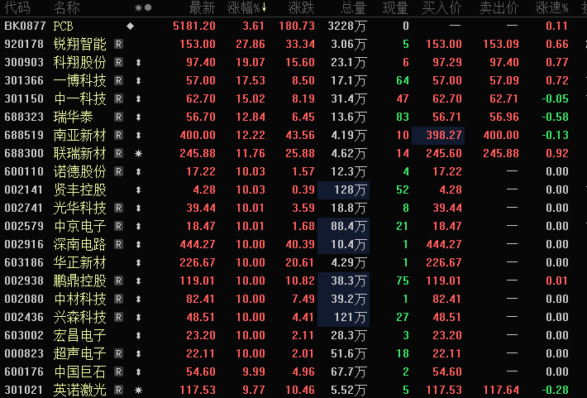Select the highlighted 398.27 bid price cell
587x398 pixels.
coord(438,136)
